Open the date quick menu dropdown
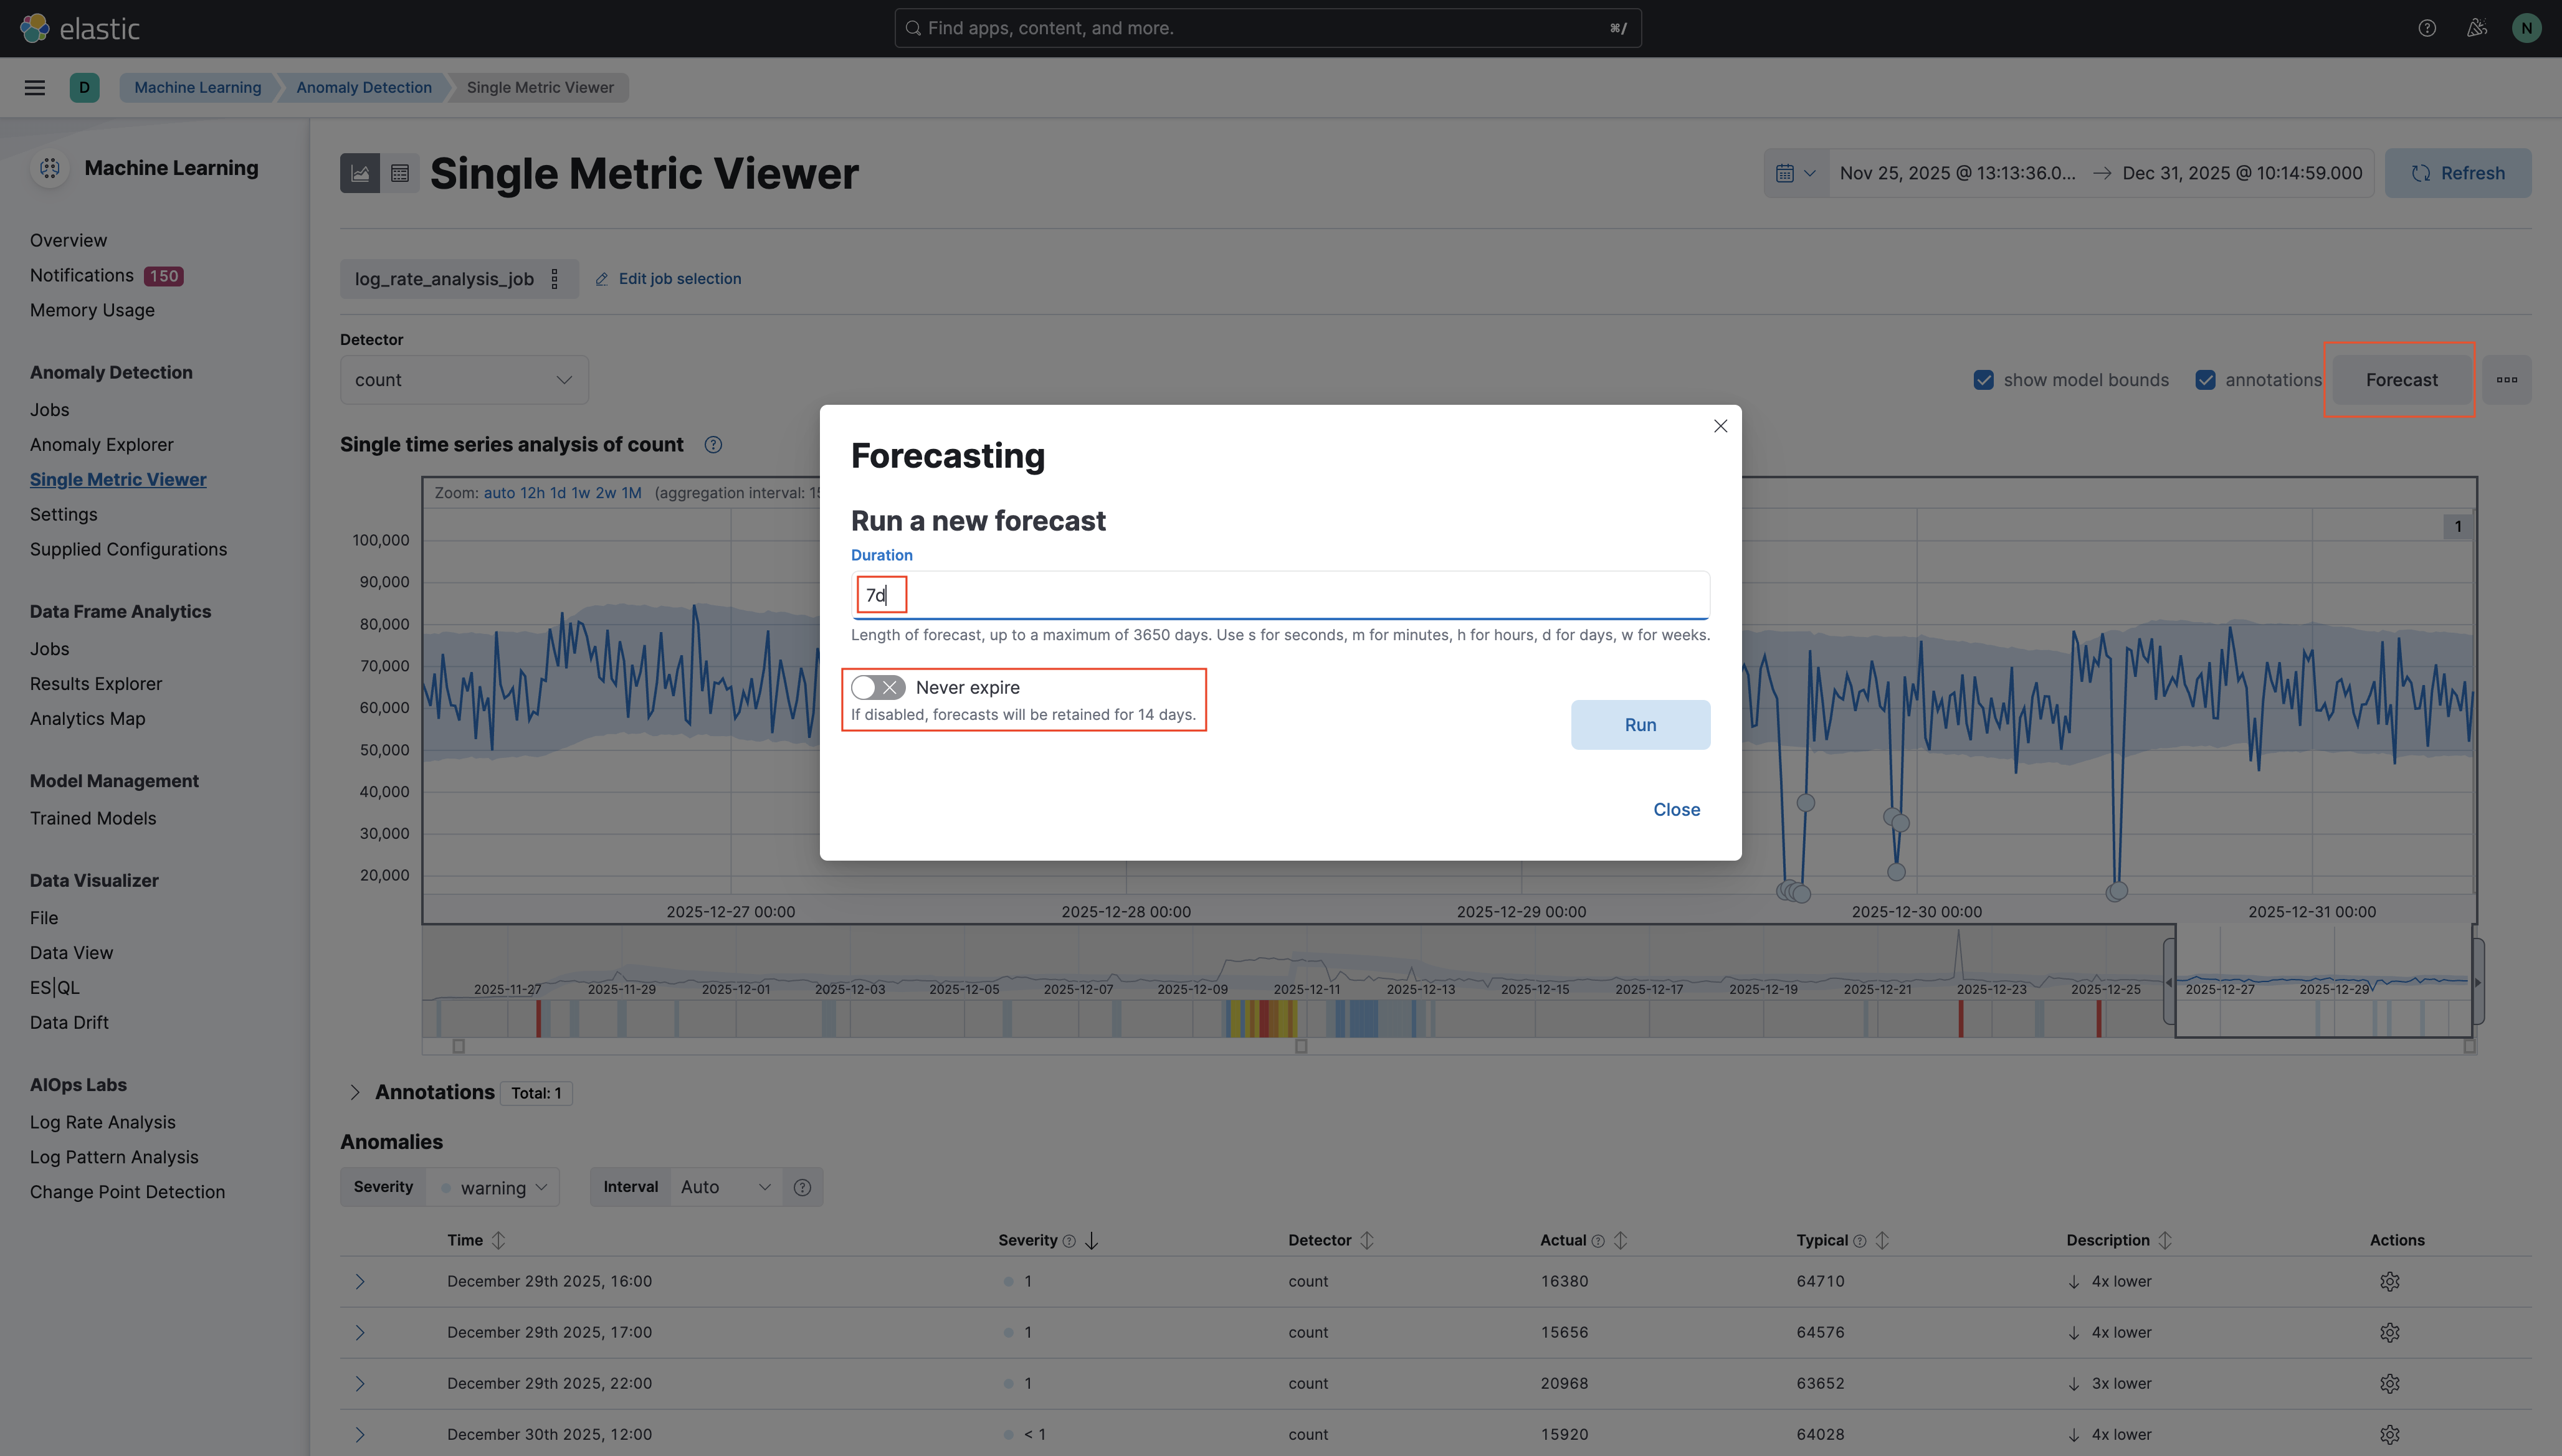2562x1456 pixels. tap(1797, 173)
